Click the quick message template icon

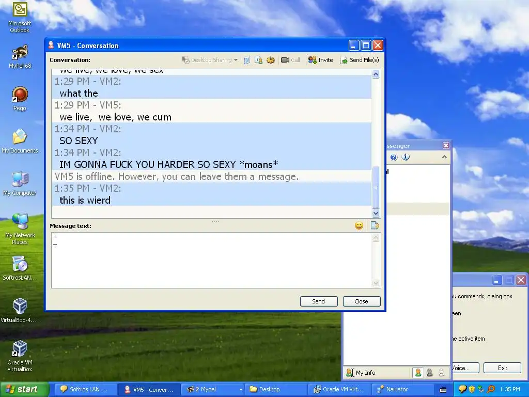coord(375,225)
